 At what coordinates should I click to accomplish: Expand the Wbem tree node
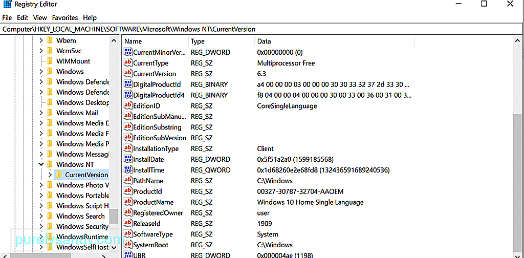point(41,41)
